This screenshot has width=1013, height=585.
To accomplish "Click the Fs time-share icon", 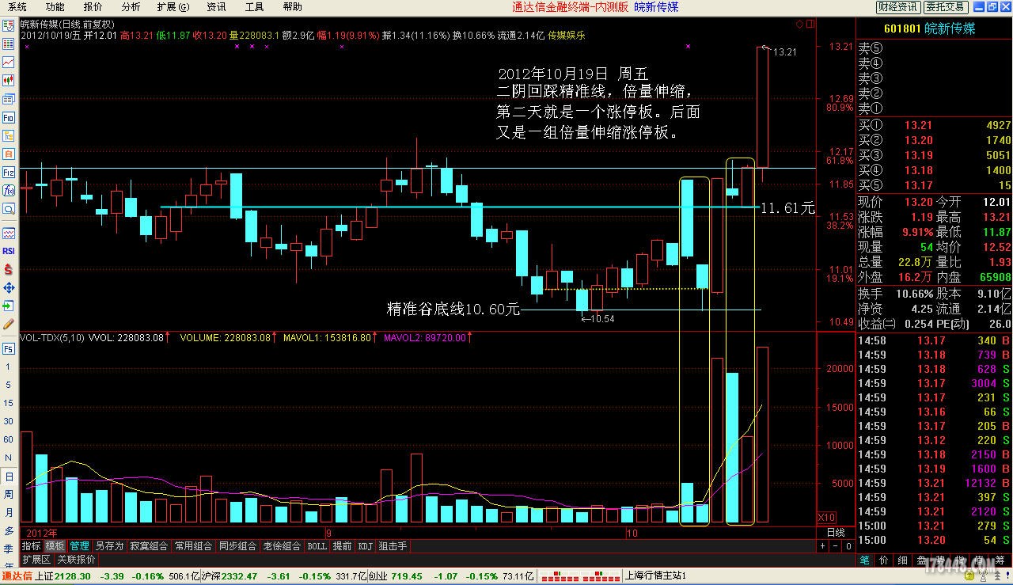I will pos(9,348).
